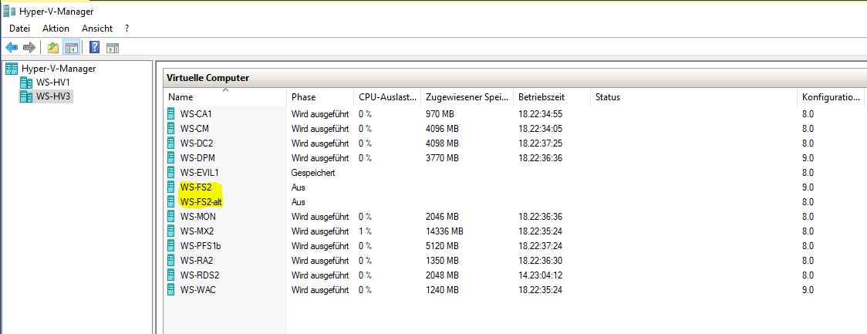Select the WS-DC2 virtual machine name
Viewport: 867px width, 334px height.
coord(196,143)
